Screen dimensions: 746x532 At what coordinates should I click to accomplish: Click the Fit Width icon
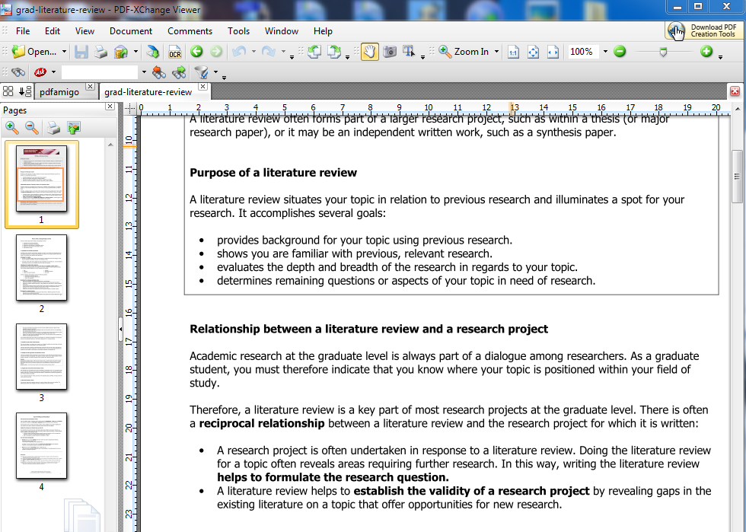tap(555, 52)
